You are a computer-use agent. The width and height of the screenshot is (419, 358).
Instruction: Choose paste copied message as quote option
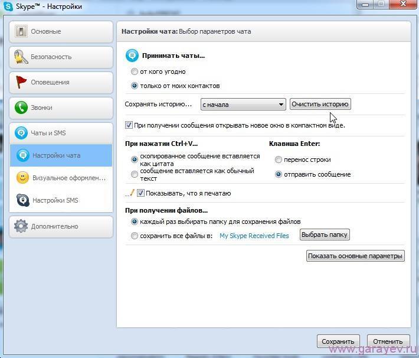(134, 160)
